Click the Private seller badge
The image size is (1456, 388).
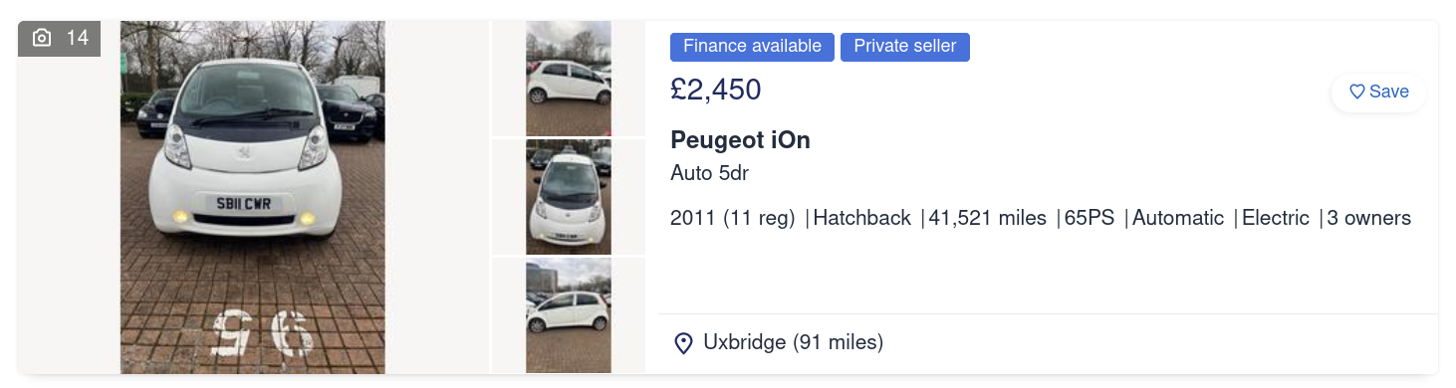coord(905,47)
